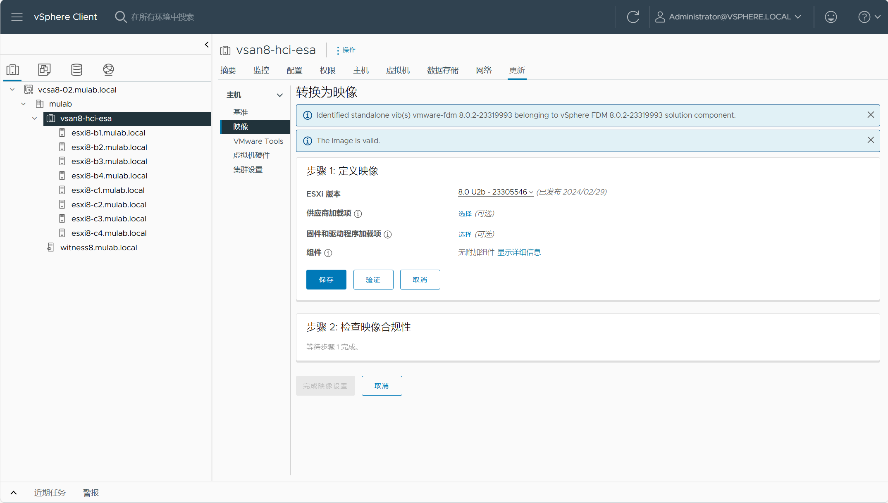
Task: Focus the 在所有环境中搜索 search field
Action: pos(162,17)
